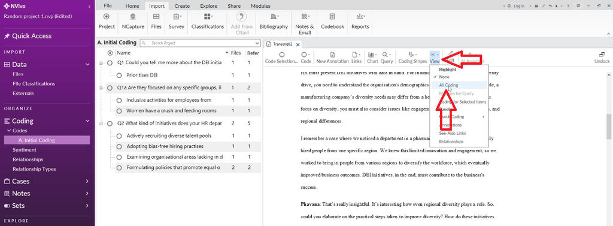Launch NCapture import
This screenshot has width=613, height=226.
(x=133, y=16)
